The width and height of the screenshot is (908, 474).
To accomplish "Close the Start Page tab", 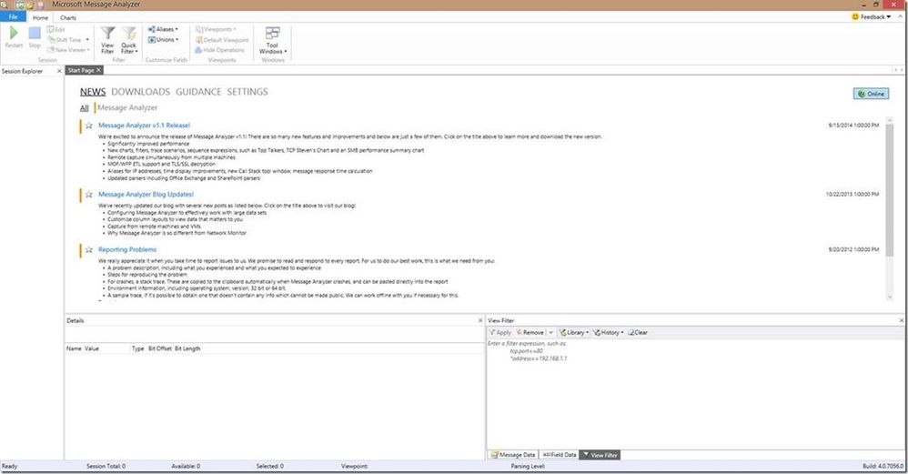I will pos(98,70).
